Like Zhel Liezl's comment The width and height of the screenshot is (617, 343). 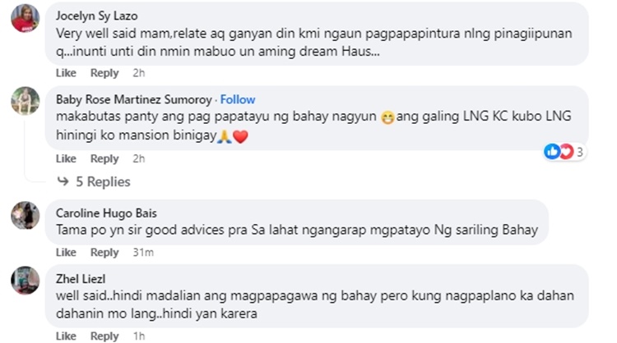click(x=66, y=336)
